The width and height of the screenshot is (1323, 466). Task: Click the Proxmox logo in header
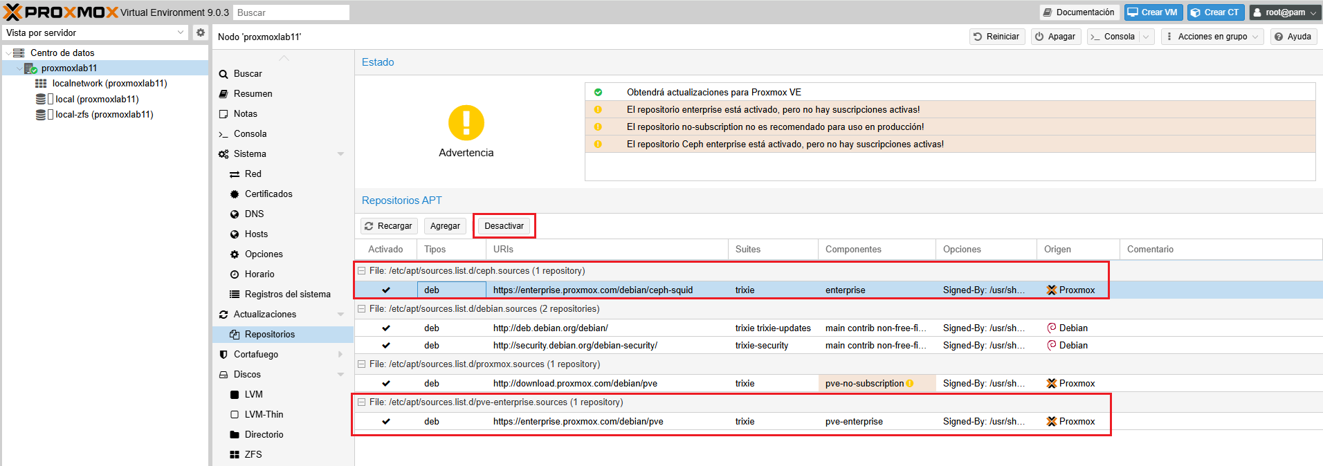[x=61, y=12]
